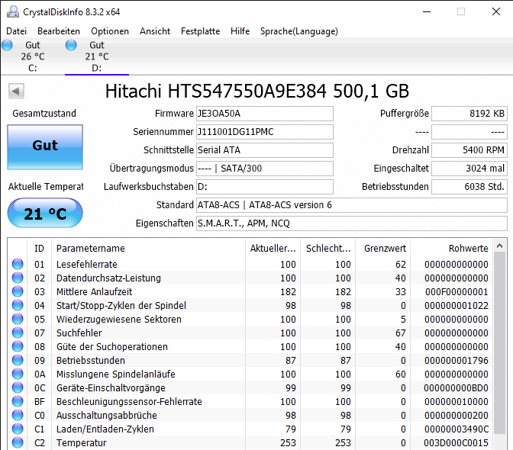This screenshot has height=450, width=513.
Task: Click the blue status circle above C:
Action: (x=7, y=45)
